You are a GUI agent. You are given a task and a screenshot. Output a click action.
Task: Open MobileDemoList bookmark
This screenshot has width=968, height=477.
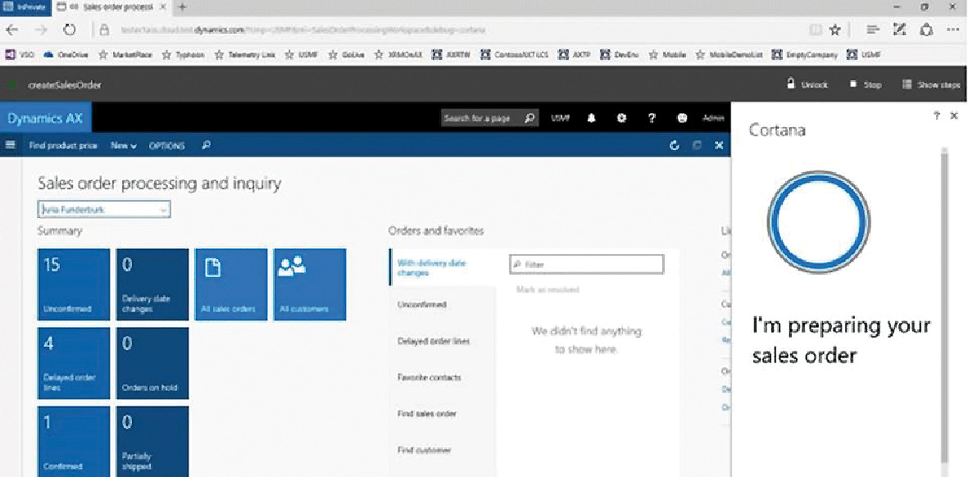click(x=729, y=55)
